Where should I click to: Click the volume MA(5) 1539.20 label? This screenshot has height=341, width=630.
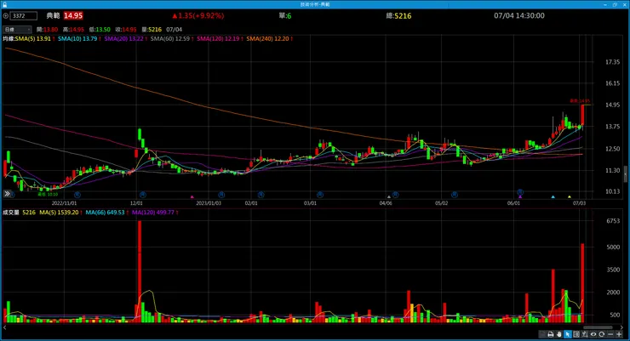(x=59, y=213)
